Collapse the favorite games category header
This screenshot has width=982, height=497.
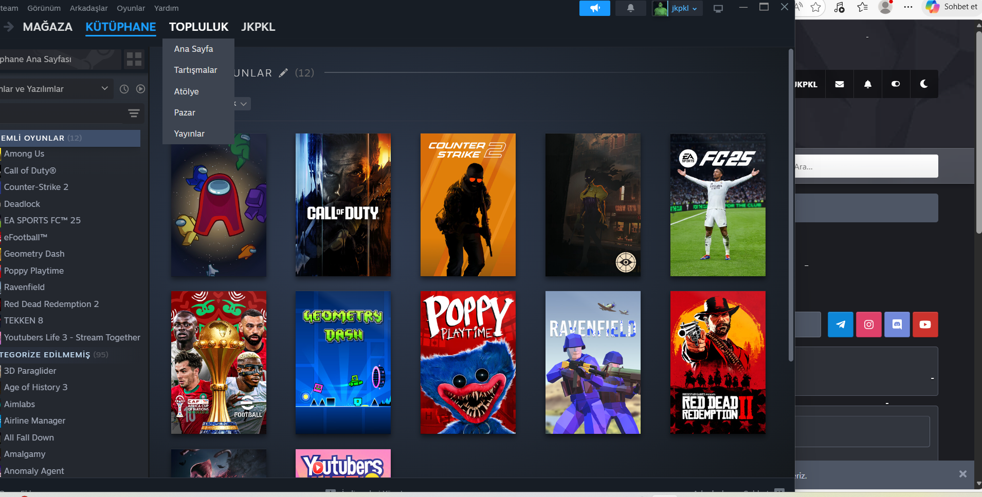click(x=70, y=138)
